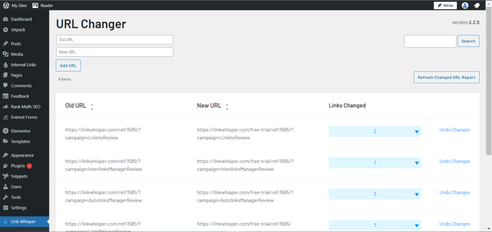Image resolution: width=492 pixels, height=232 pixels.
Task: Open the Reader icon in top bar
Action: pyautogui.click(x=35, y=5)
